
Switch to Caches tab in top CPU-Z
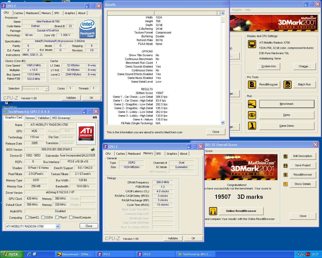tap(19, 13)
